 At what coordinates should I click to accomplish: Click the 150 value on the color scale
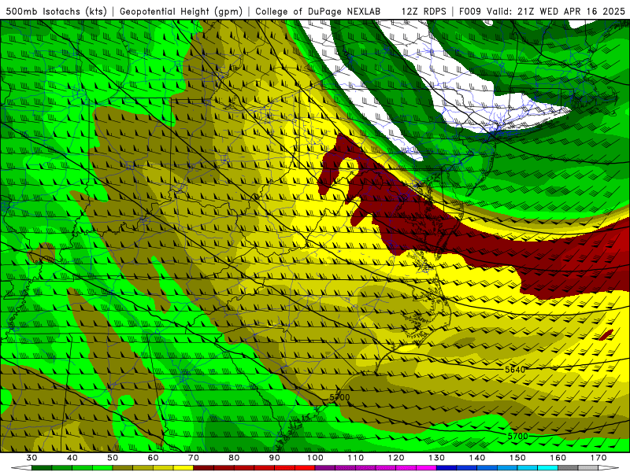[x=517, y=458]
